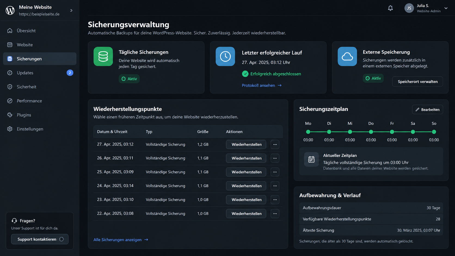
Task: Click the headset icon next to Fragen?
Action: click(x=14, y=221)
